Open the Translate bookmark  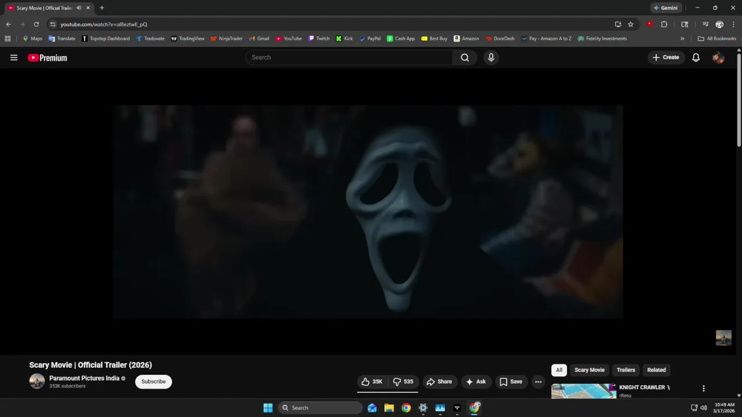[x=62, y=39]
